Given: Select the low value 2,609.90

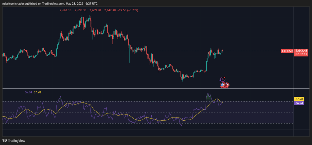Looking at the screenshot, I should 95,10.
